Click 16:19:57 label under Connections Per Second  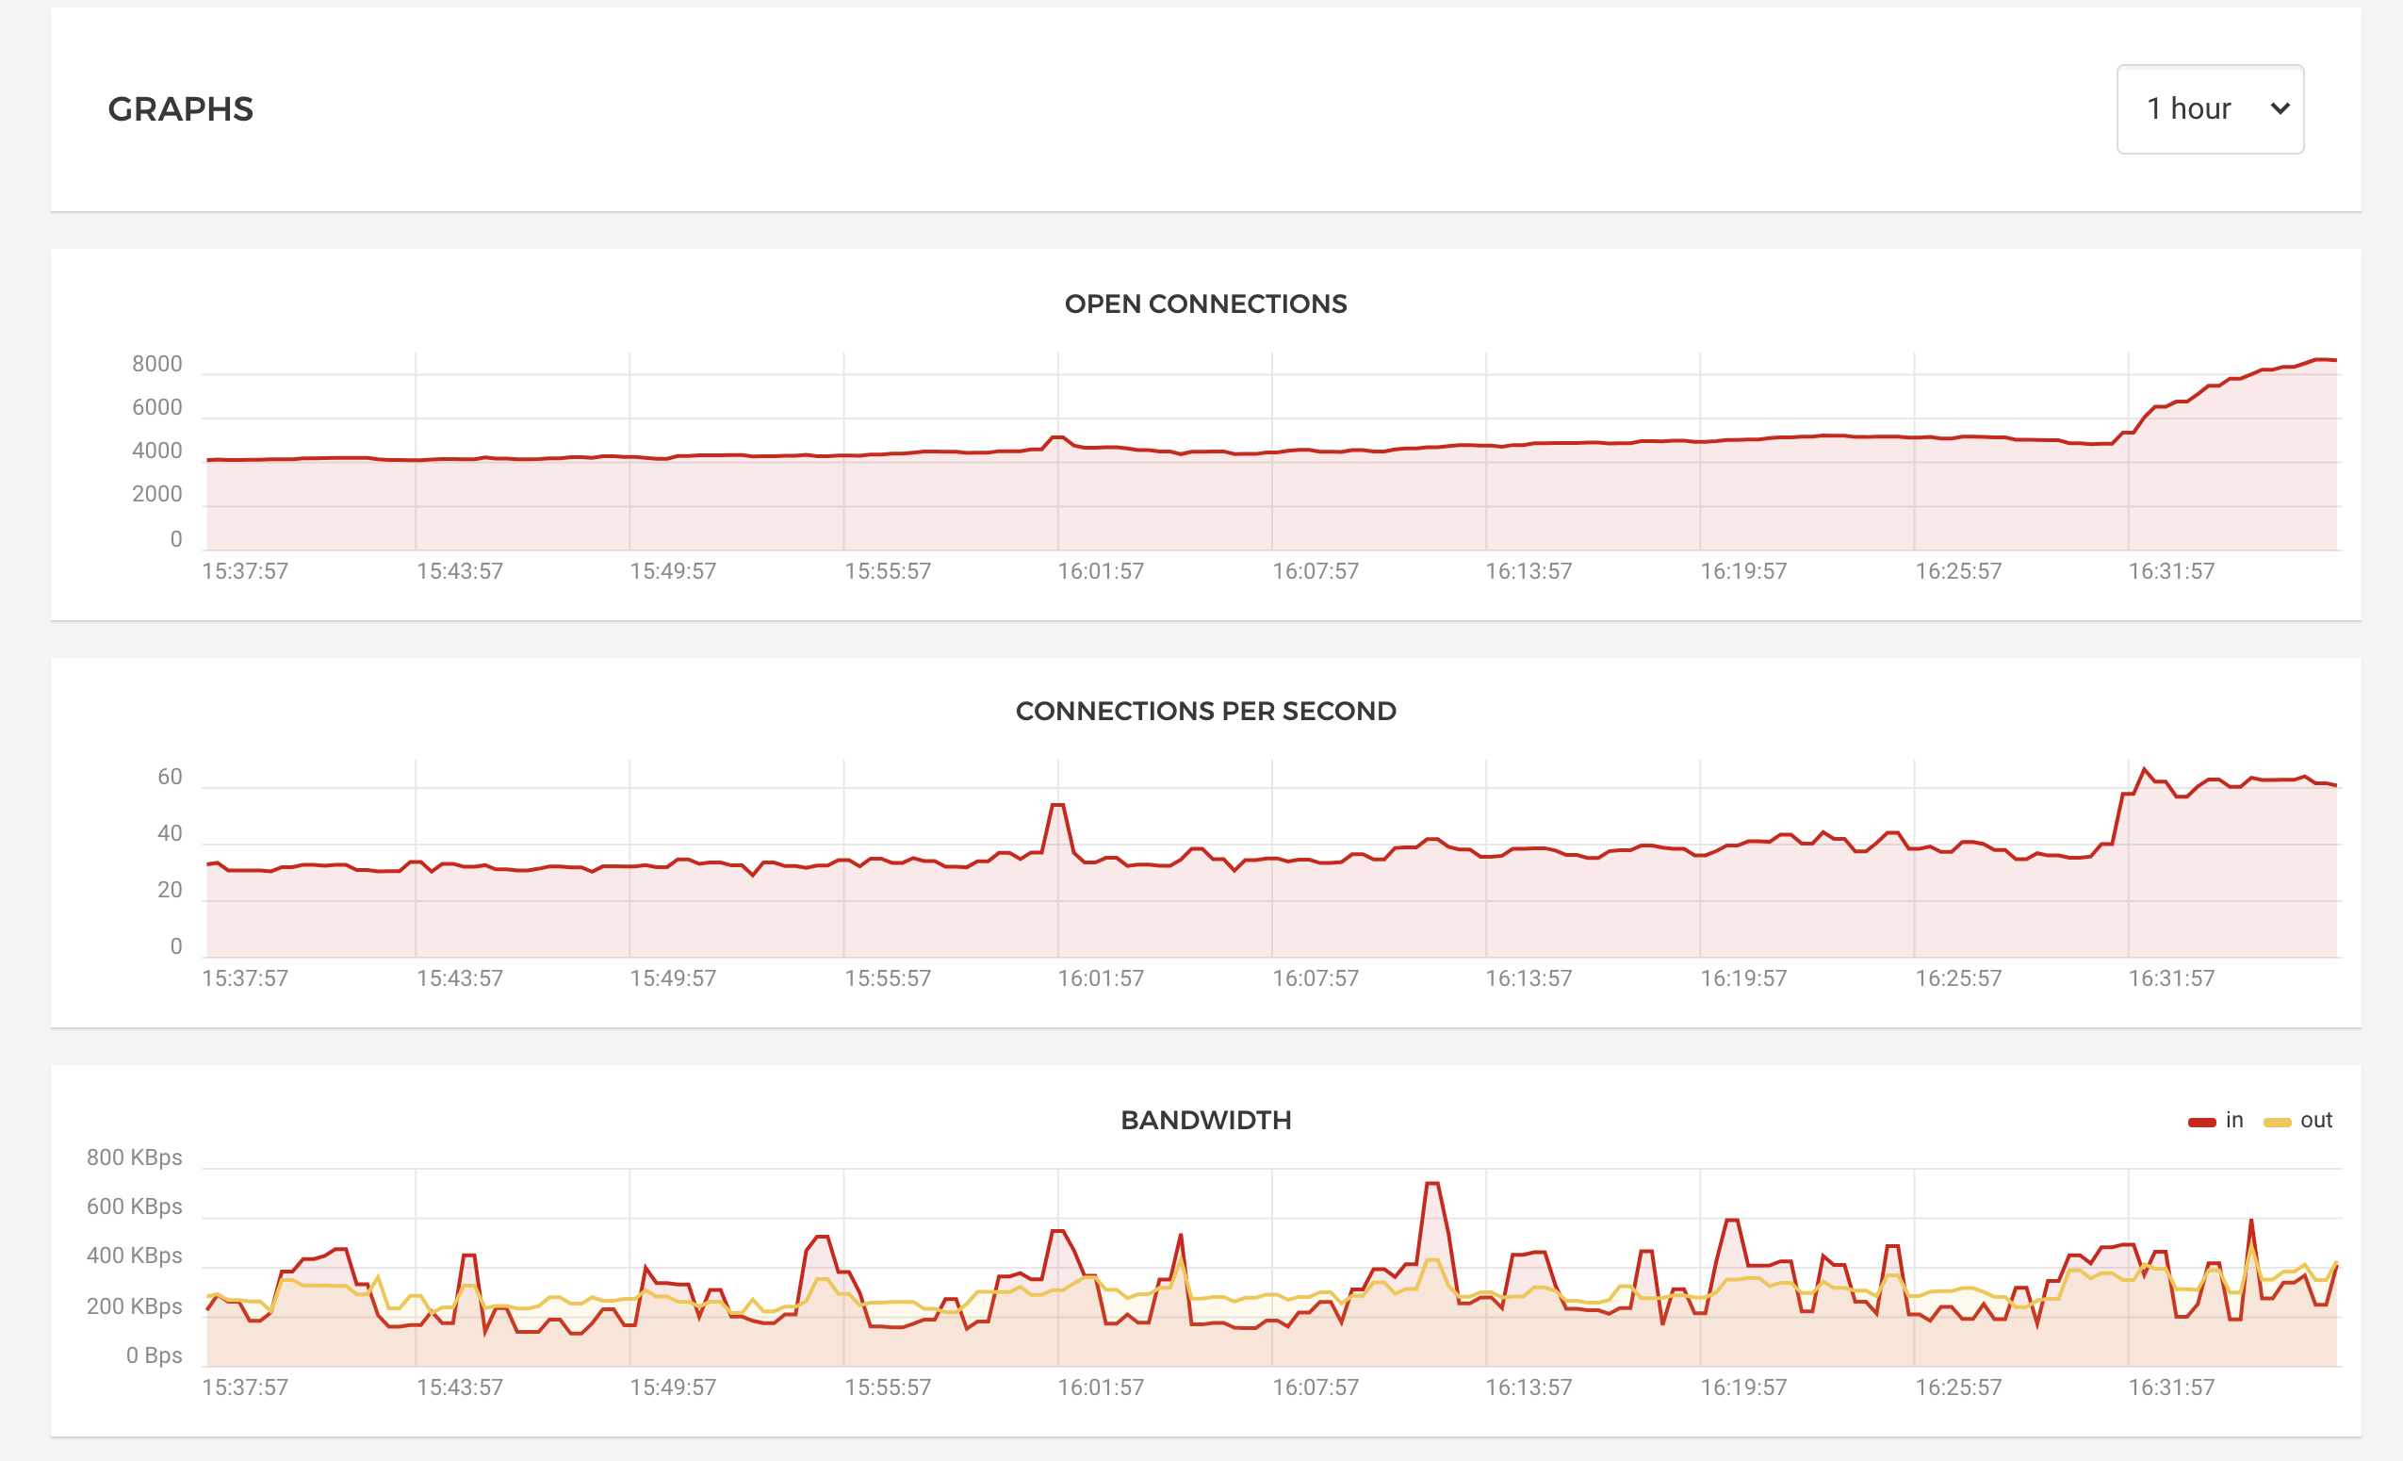point(1742,978)
